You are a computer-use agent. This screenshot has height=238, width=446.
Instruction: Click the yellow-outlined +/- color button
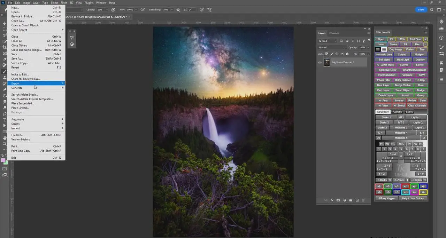pyautogui.click(x=423, y=192)
